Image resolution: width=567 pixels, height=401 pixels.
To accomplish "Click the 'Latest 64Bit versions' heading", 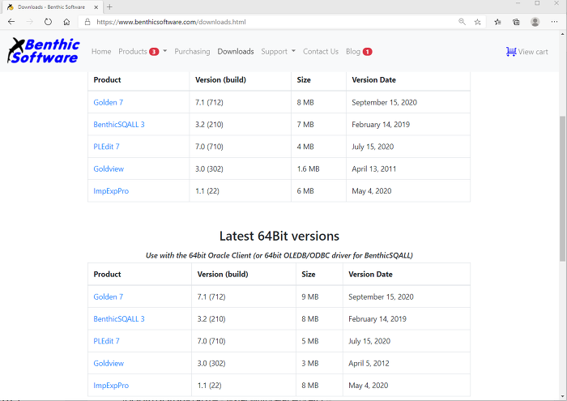I will (x=279, y=236).
